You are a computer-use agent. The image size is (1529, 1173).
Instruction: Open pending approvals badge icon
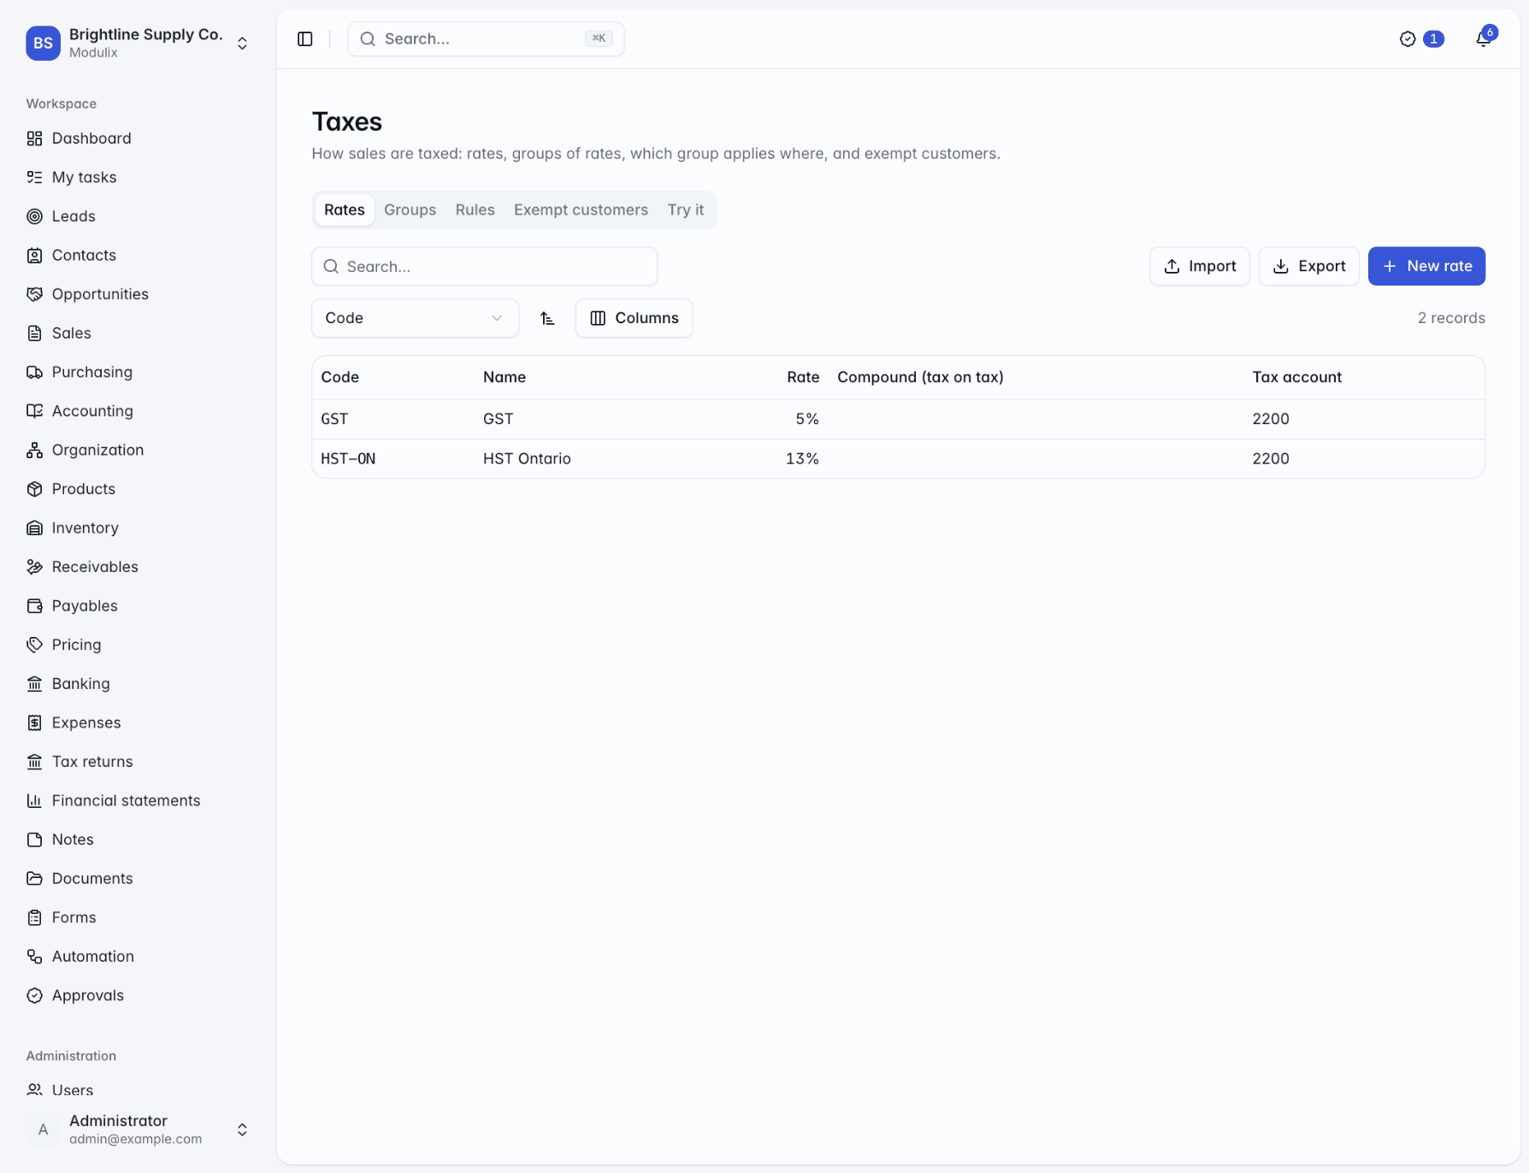(x=1421, y=38)
